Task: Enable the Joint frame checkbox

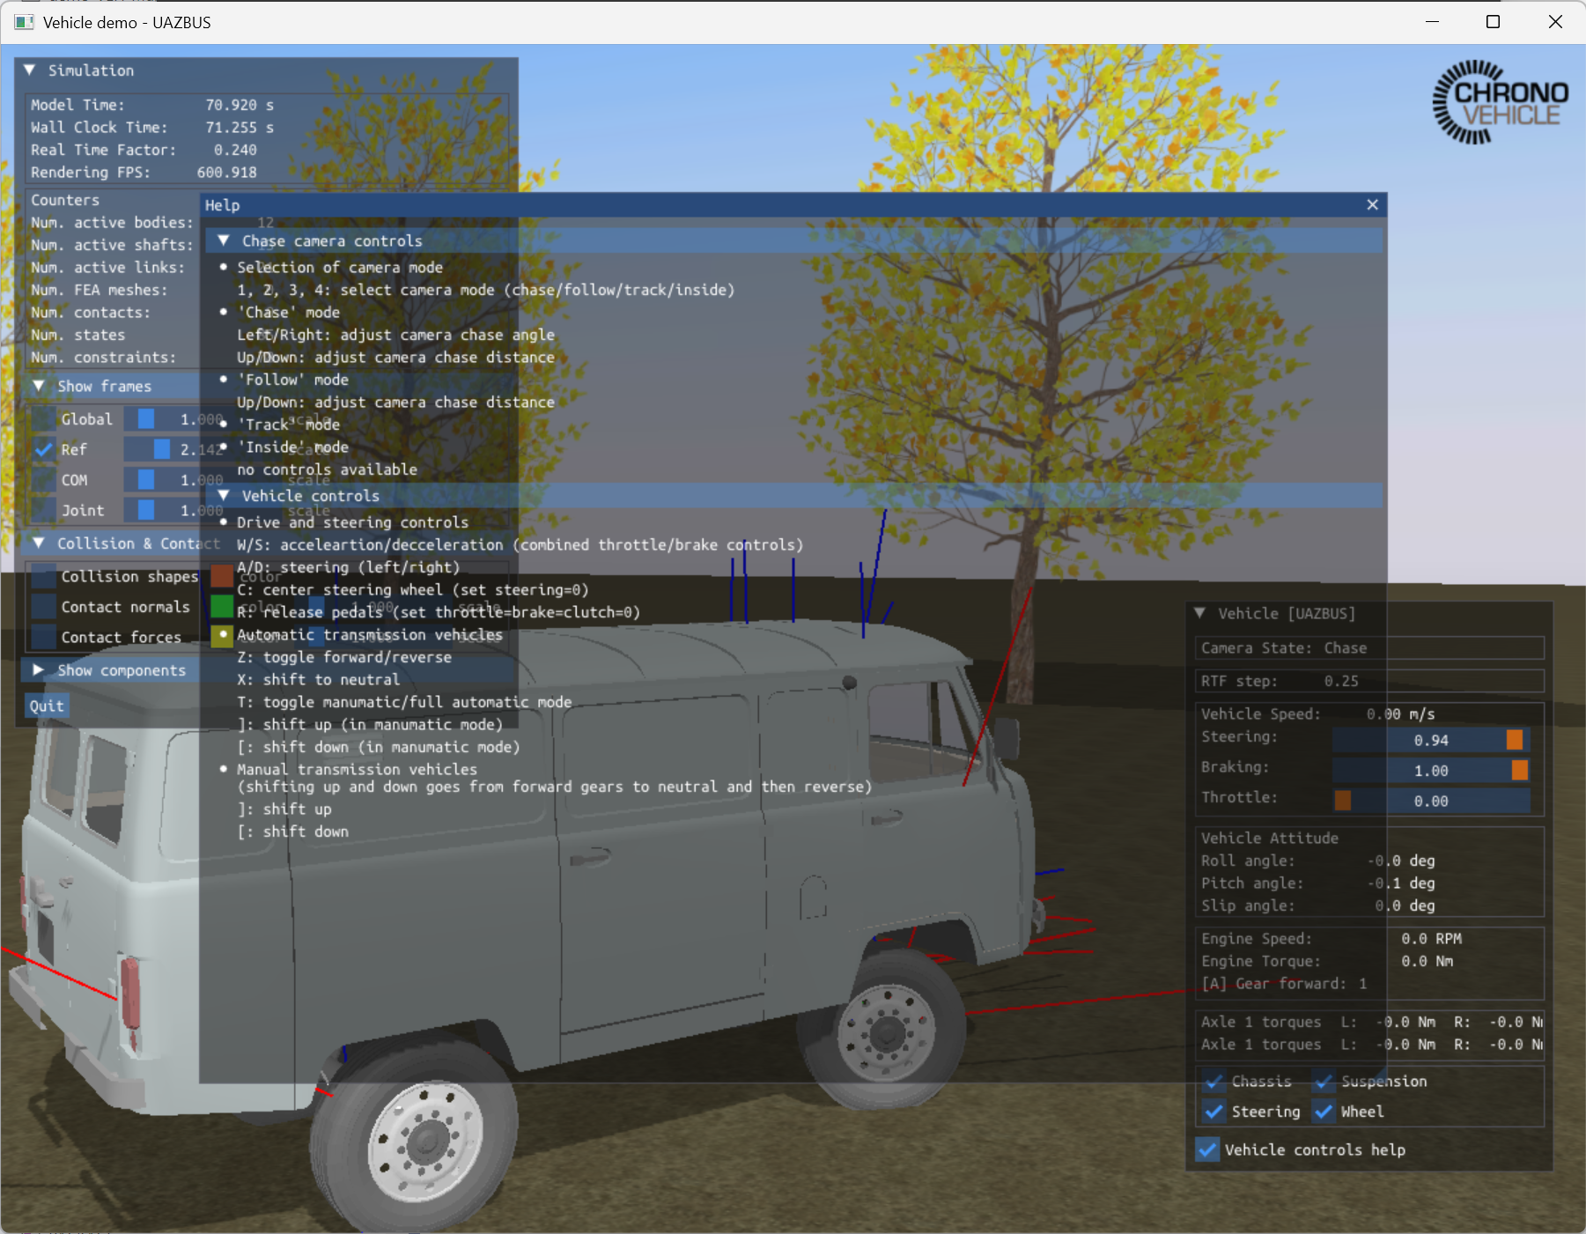Action: click(x=43, y=510)
